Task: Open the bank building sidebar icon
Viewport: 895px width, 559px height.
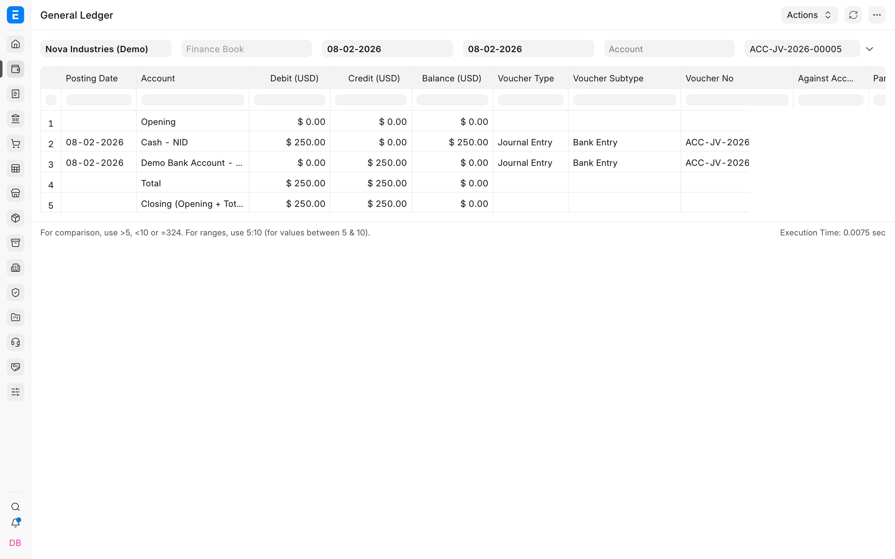Action: coord(16,119)
